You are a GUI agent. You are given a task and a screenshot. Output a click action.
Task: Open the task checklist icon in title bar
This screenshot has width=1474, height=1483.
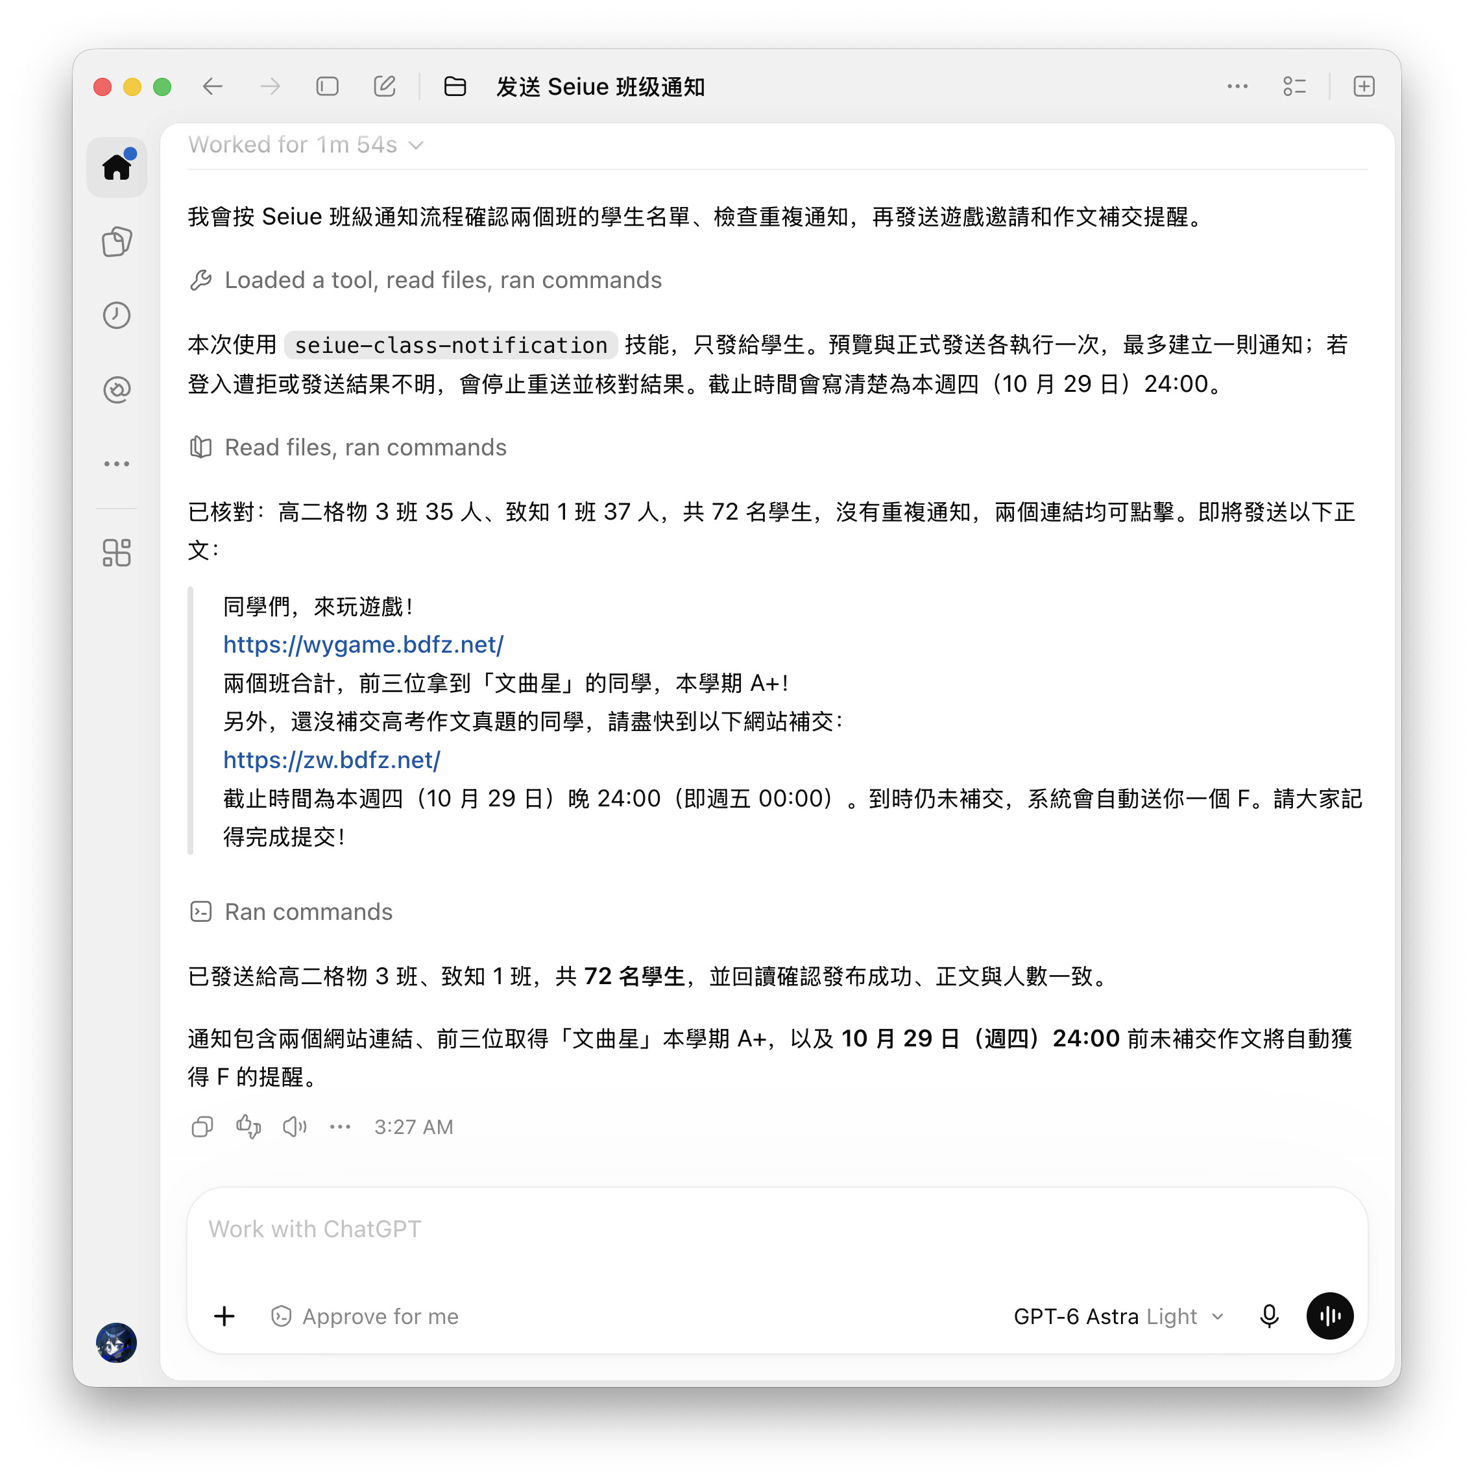(x=1294, y=87)
